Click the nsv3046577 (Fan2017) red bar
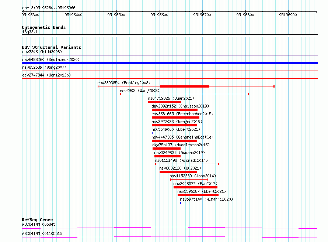The image size is (328, 242). (195, 187)
